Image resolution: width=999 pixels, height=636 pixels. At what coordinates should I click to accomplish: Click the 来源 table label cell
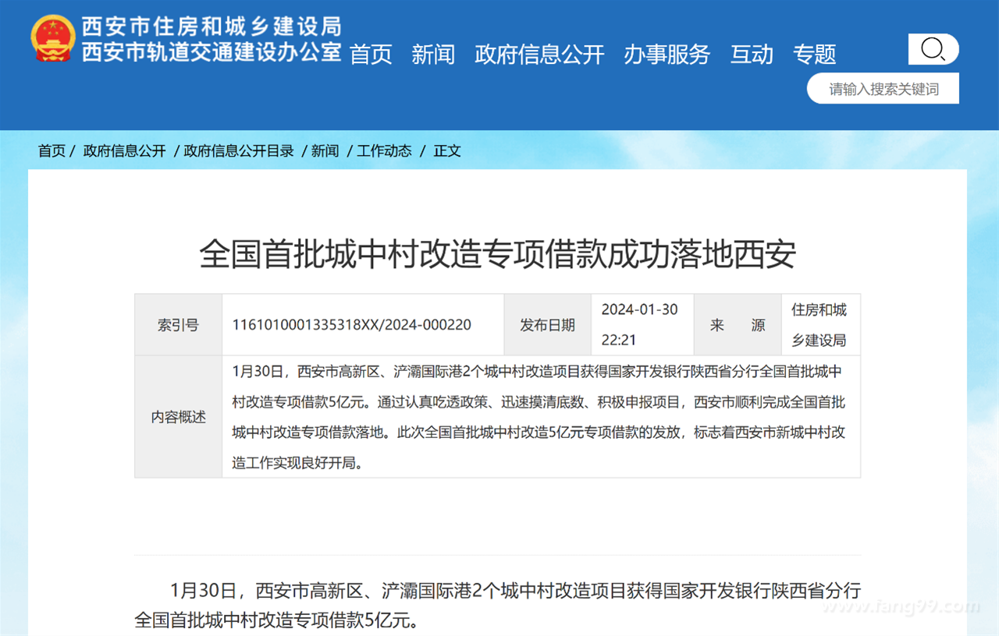(738, 325)
